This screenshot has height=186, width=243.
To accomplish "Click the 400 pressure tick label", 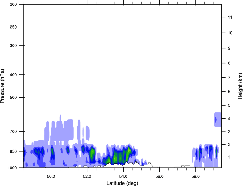I will coord(13,75).
